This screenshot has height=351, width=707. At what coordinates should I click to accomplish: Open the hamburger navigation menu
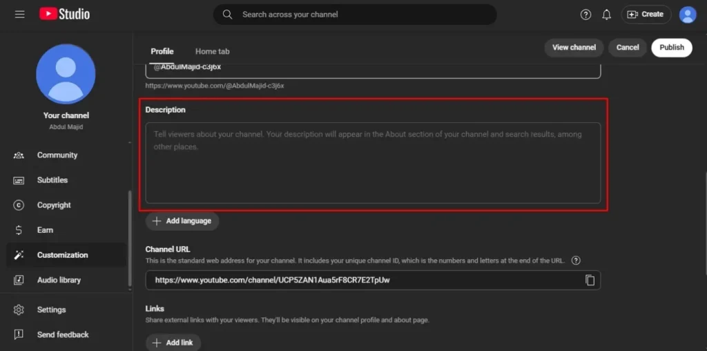(x=19, y=15)
